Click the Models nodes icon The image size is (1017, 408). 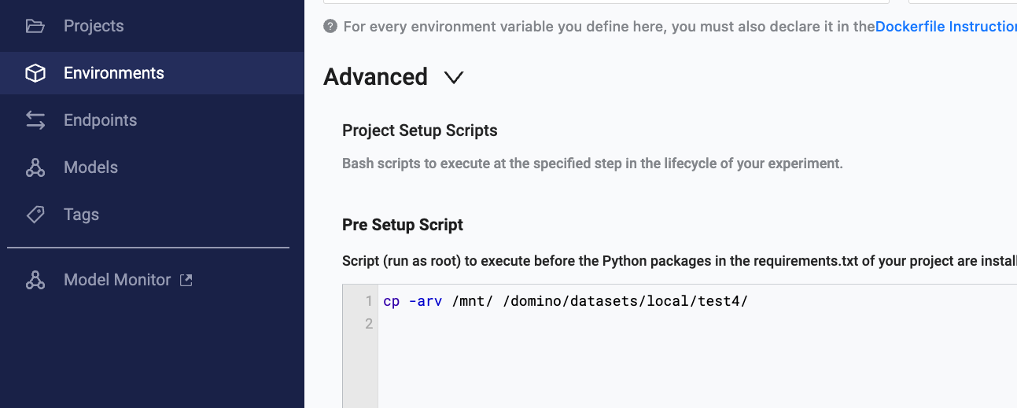pyautogui.click(x=35, y=167)
